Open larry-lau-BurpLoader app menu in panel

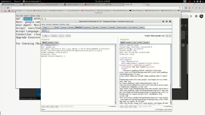click(32, 1)
